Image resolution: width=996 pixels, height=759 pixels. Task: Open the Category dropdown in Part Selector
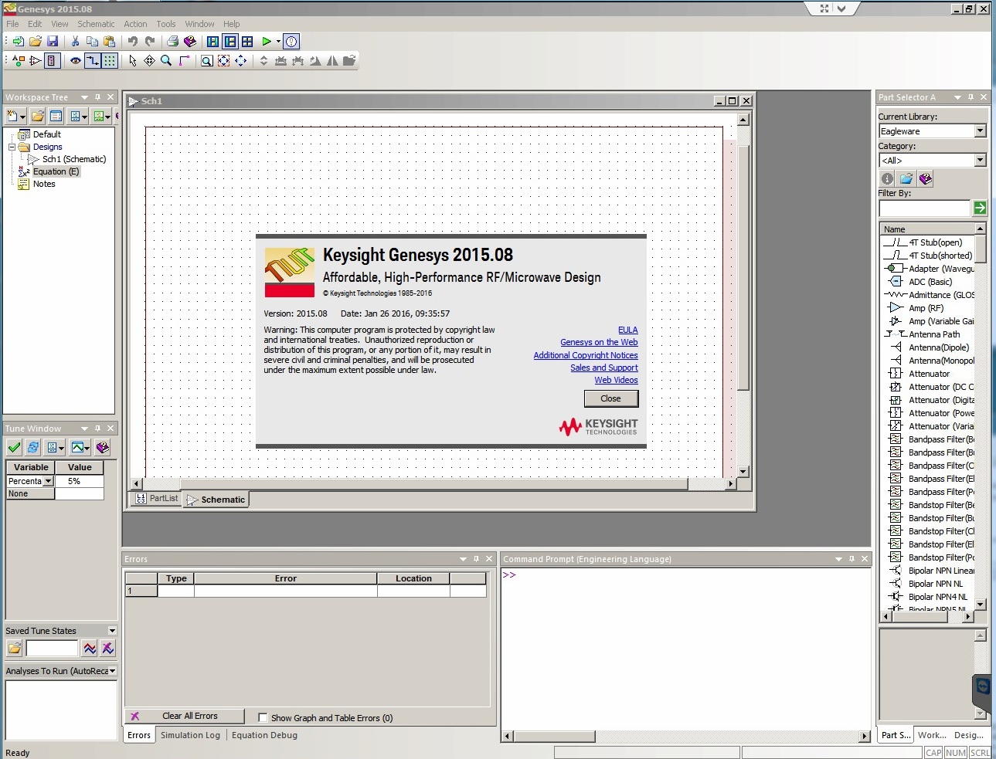pyautogui.click(x=980, y=161)
